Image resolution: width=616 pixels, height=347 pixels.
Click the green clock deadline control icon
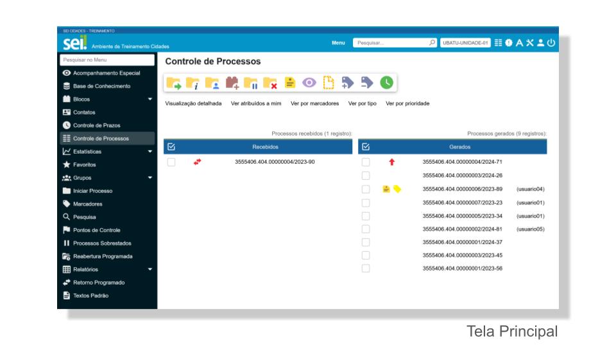[x=386, y=83]
